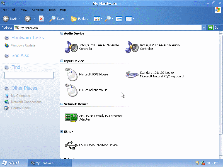Click the details table view toolbar icon
The image size is (223, 167).
click(119, 19)
